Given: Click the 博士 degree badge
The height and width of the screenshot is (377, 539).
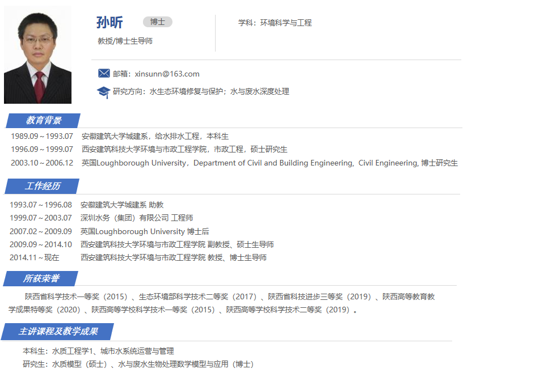Looking at the screenshot, I should (x=157, y=22).
